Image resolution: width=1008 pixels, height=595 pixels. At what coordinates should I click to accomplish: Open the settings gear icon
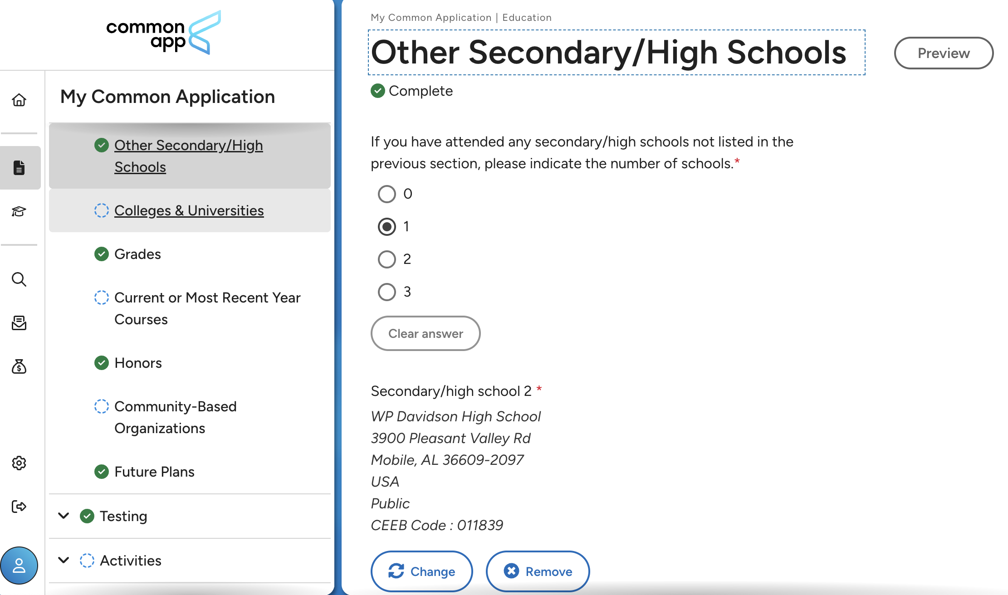(19, 463)
